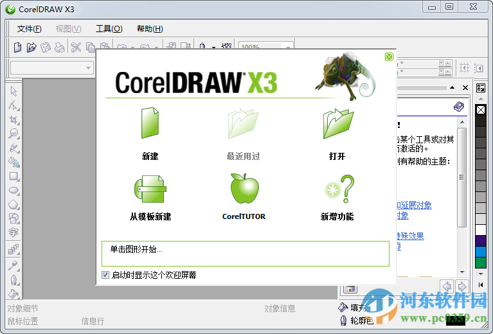Click the New document toolbar icon
The height and width of the screenshot is (334, 493).
(17, 48)
